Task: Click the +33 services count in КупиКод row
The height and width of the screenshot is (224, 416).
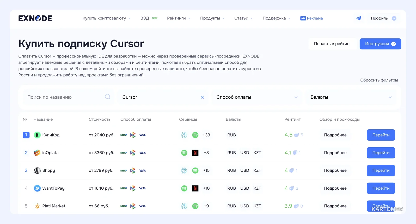Action: pos(206,135)
